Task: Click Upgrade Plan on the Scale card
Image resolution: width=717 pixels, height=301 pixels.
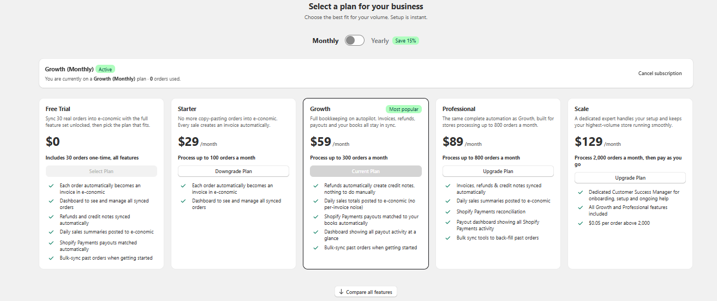Action: pos(630,177)
